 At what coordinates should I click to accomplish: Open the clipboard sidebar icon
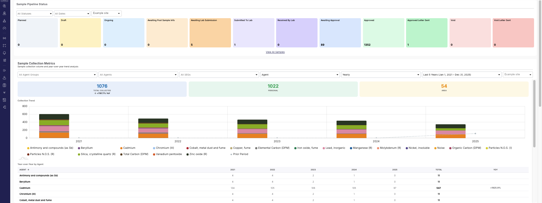(x=4, y=85)
